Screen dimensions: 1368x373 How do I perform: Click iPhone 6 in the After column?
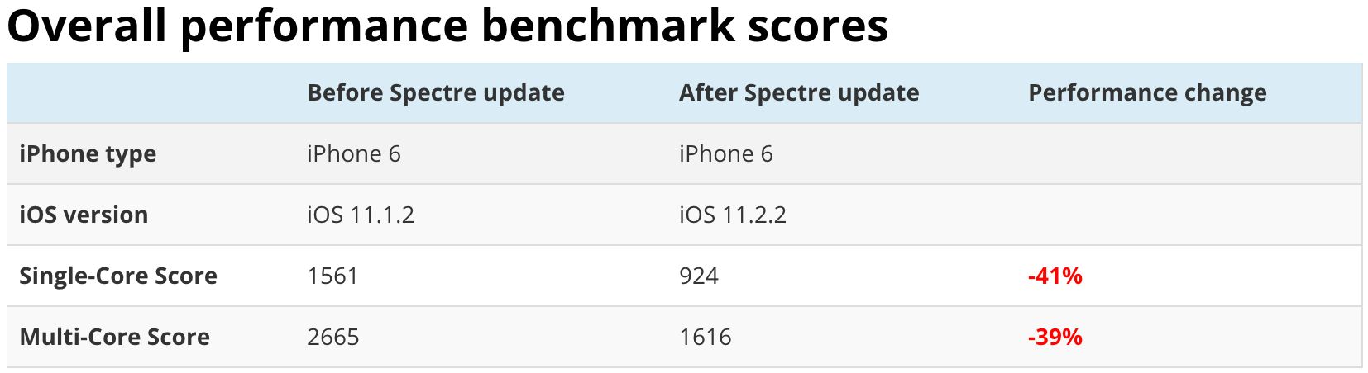725,154
